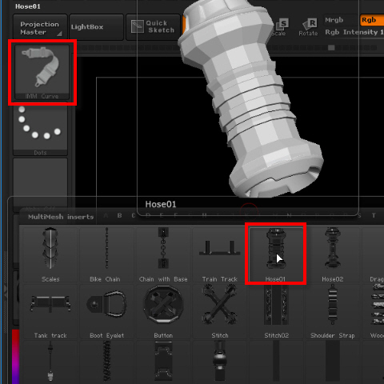This screenshot has height=384, width=384.
Task: Enable the Rotate mode button
Action: click(x=308, y=27)
